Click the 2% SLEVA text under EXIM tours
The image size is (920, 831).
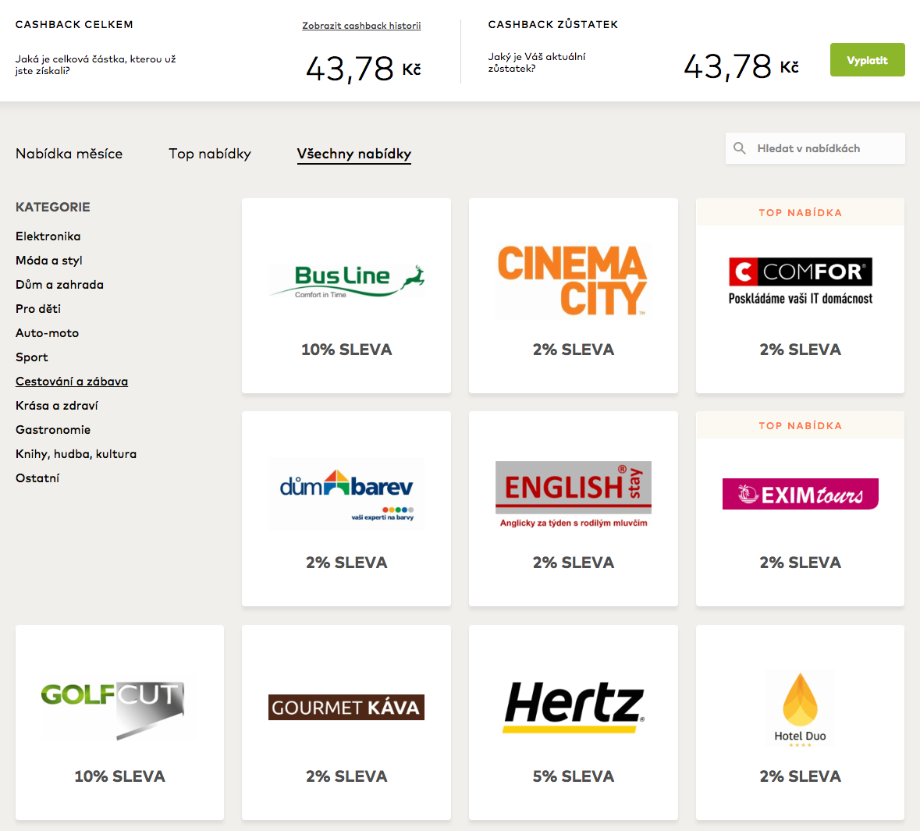[x=801, y=563]
